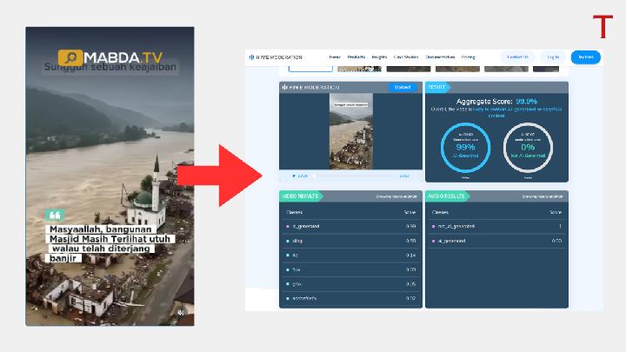Click the Contact Us button
This screenshot has height=352, width=626.
click(517, 57)
